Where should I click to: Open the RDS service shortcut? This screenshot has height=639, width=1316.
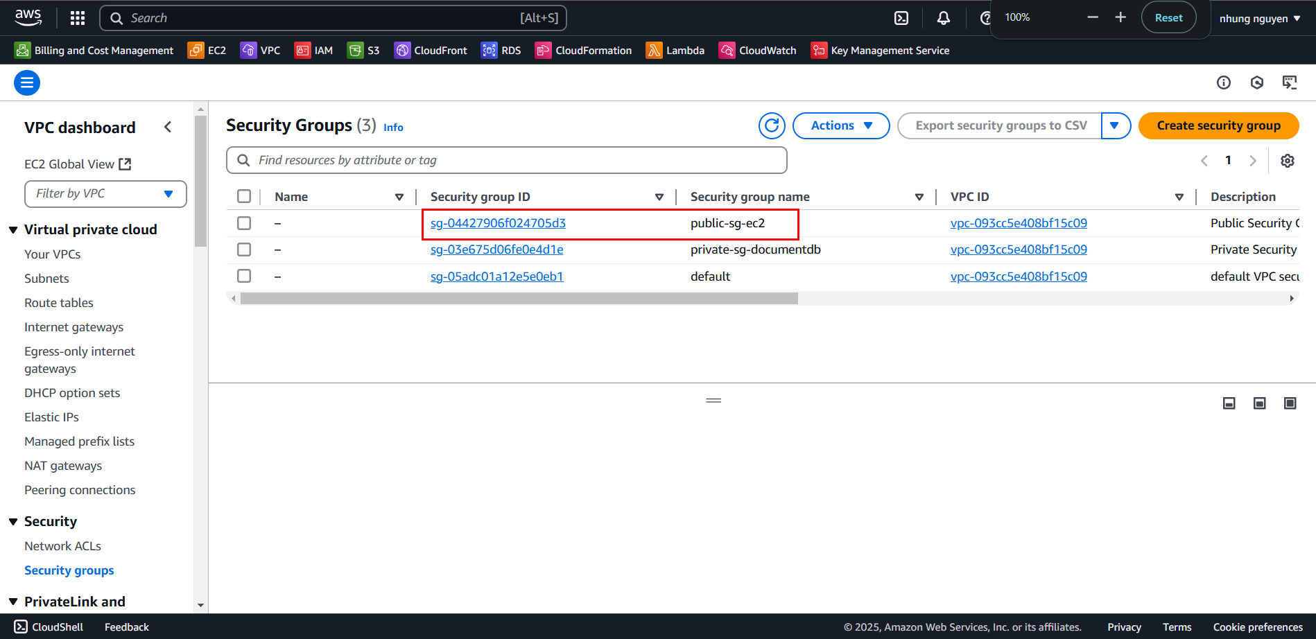click(x=501, y=51)
